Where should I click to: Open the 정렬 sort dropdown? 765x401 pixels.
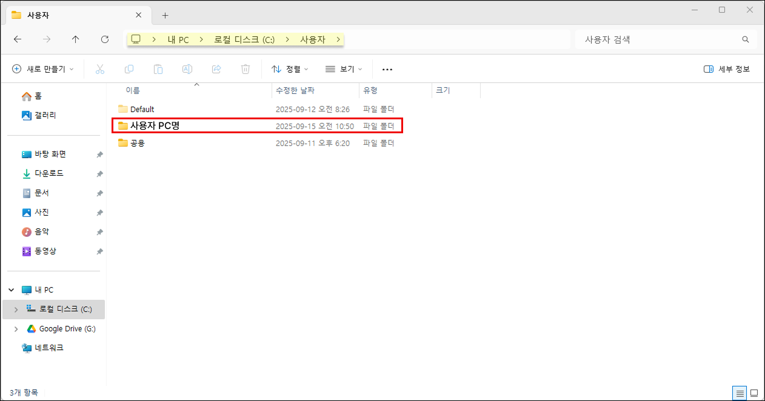point(290,69)
